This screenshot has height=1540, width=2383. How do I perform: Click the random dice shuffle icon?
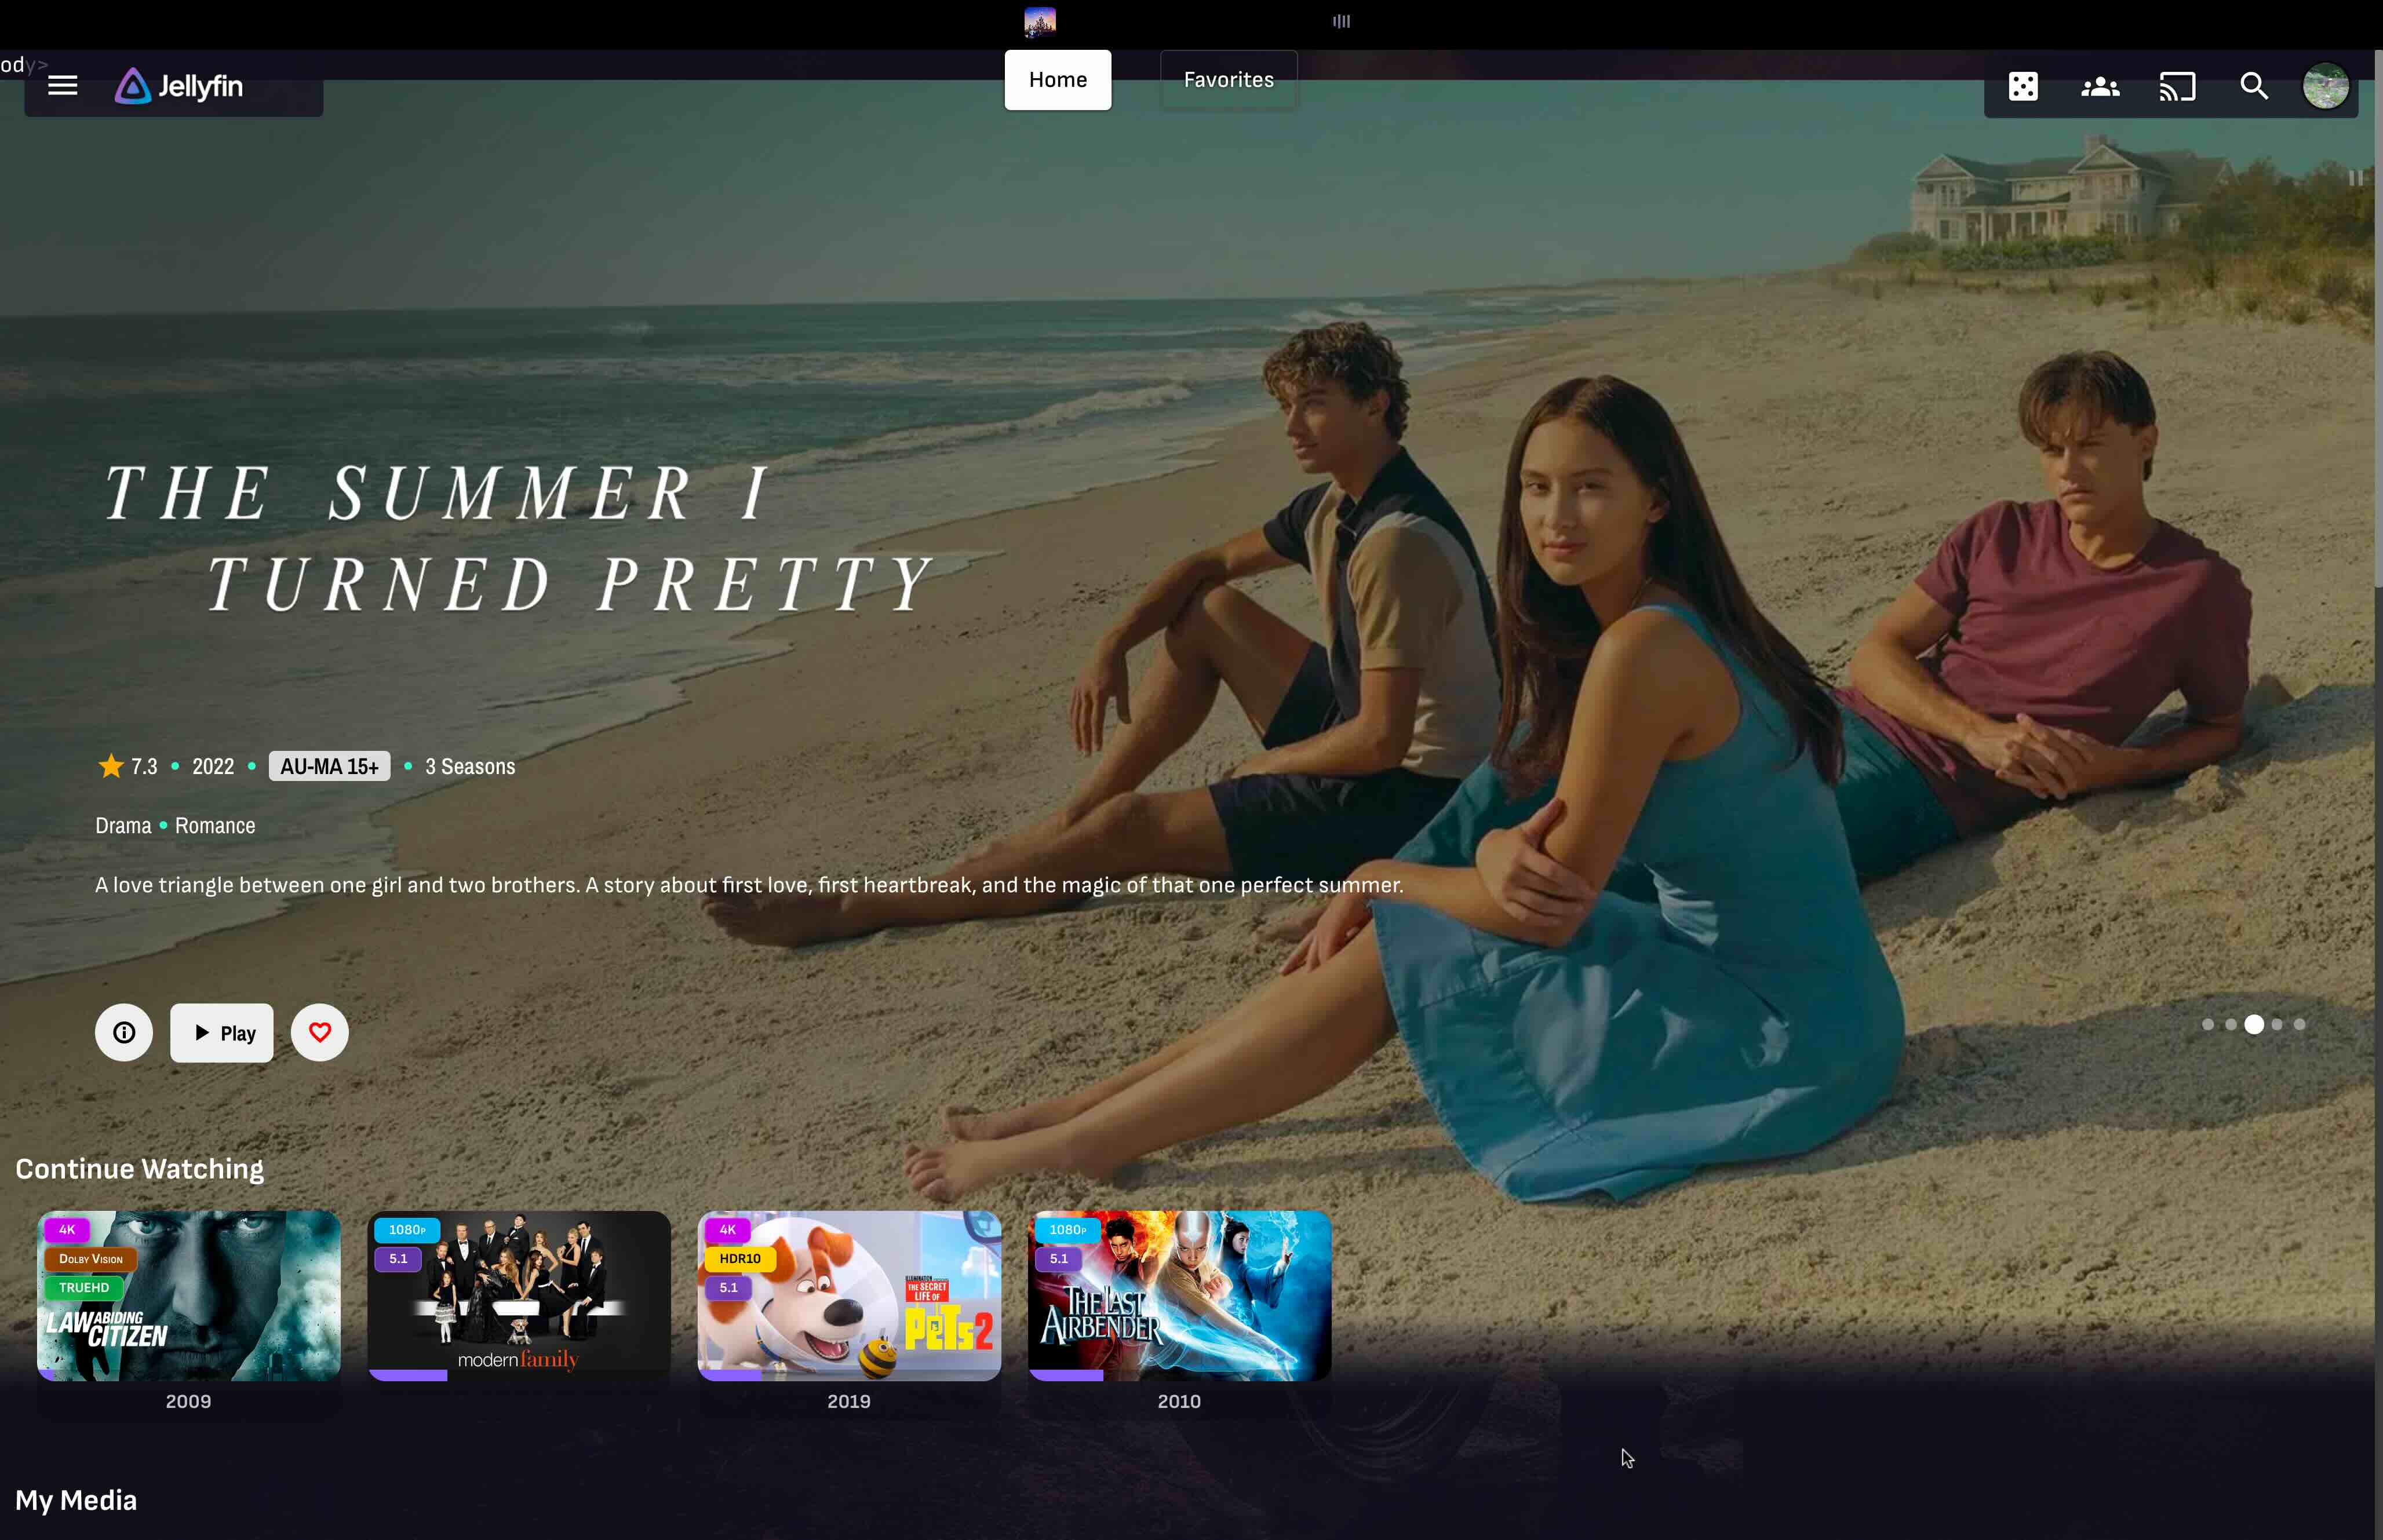[2022, 87]
